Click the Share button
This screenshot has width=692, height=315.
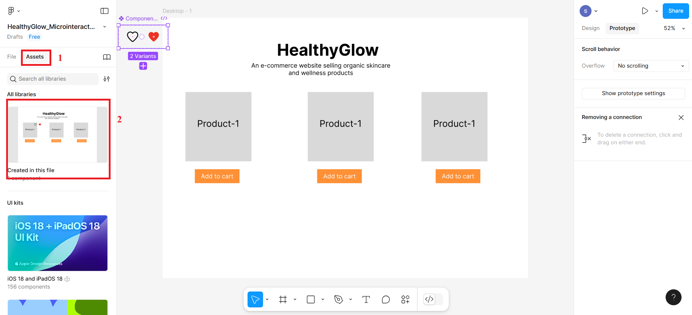pos(675,11)
